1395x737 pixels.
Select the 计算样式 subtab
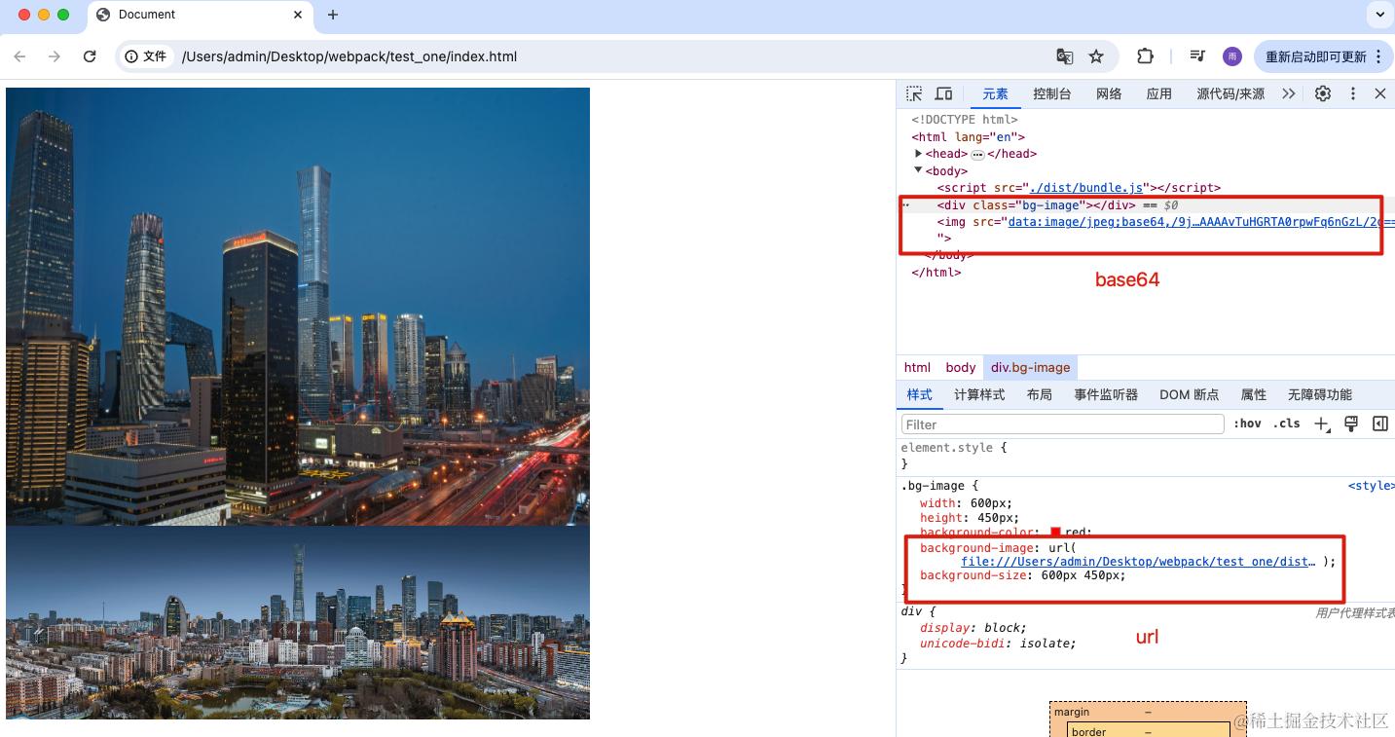[979, 394]
